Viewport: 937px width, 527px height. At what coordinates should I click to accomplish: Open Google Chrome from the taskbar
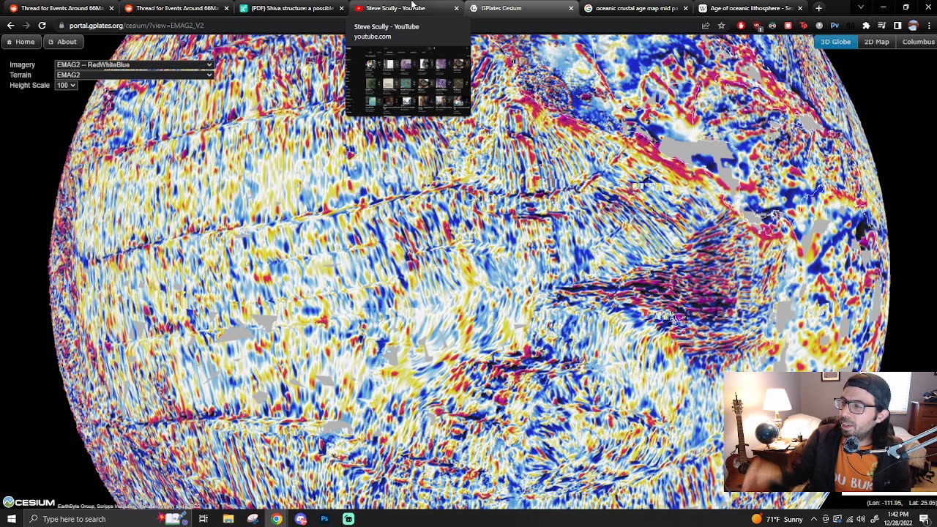coord(276,519)
